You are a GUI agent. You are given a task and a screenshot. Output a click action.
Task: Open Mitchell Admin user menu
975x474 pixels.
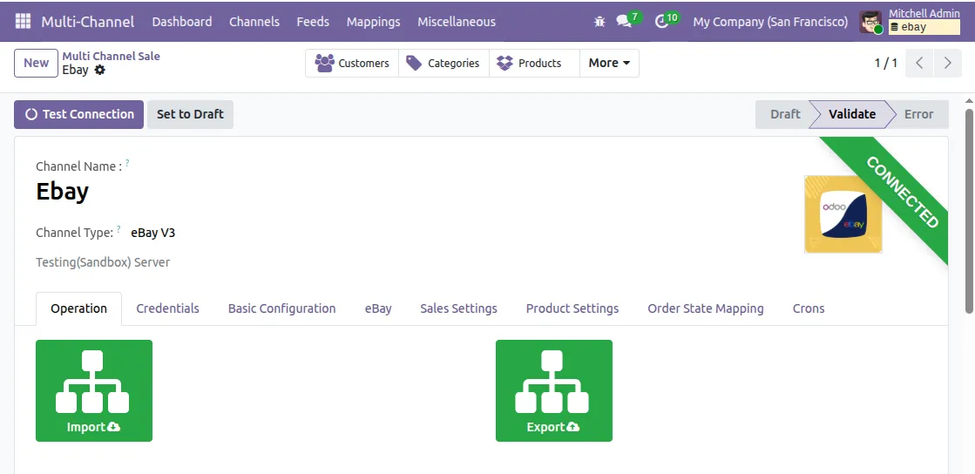pos(911,22)
